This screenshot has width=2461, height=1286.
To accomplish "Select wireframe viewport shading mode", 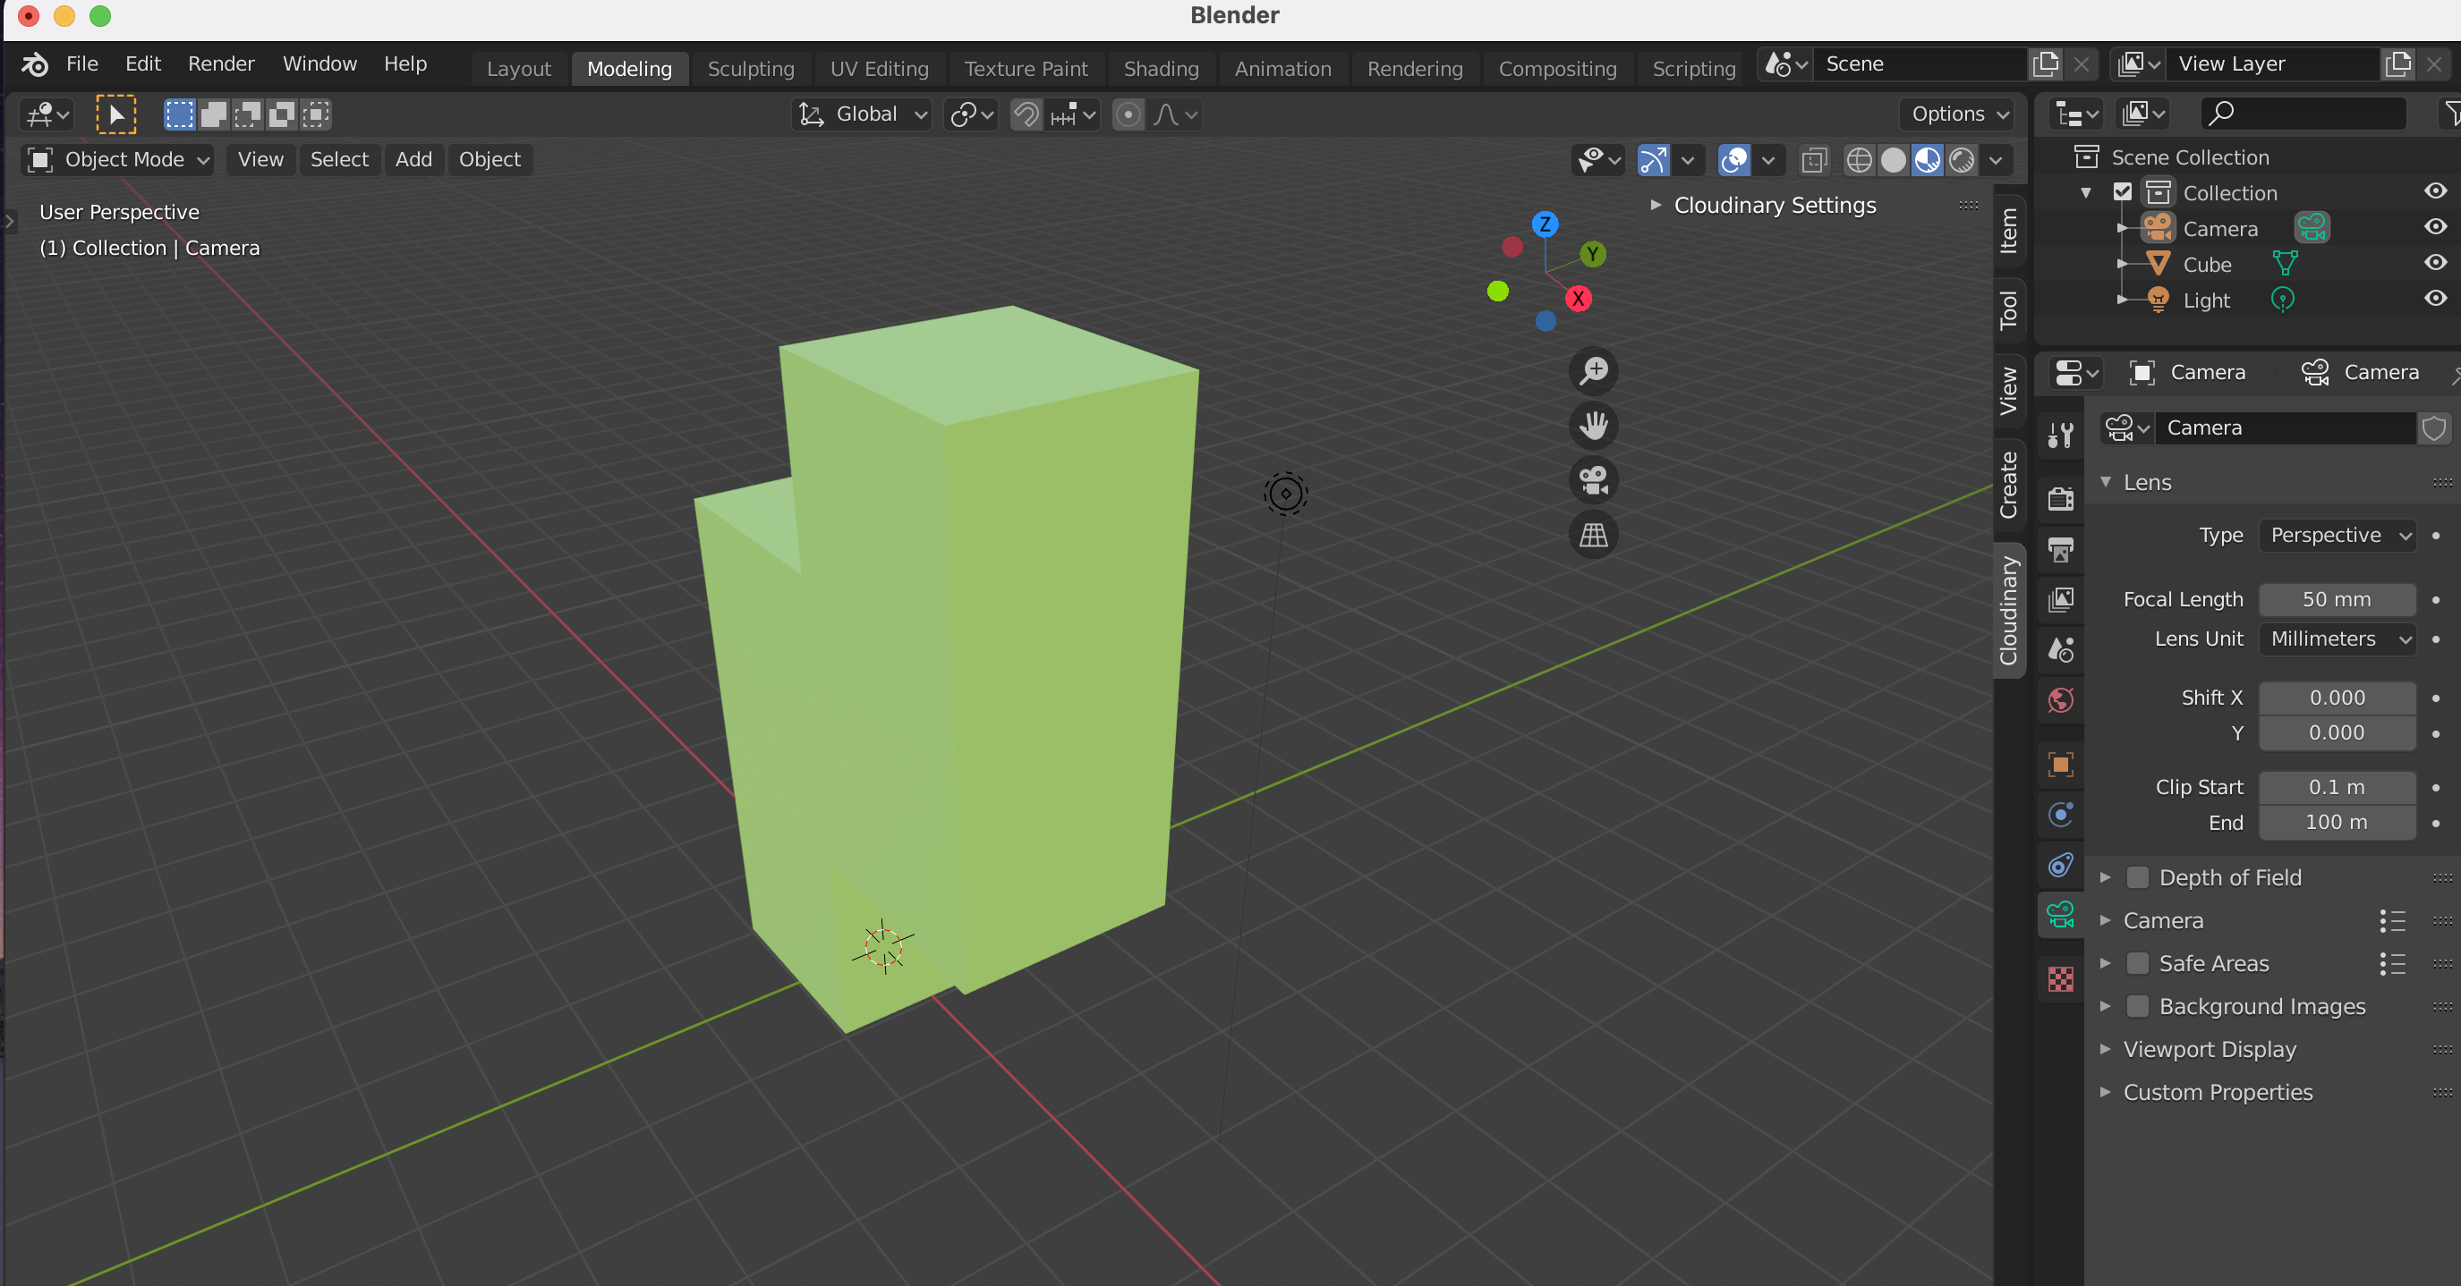I will coord(1858,160).
